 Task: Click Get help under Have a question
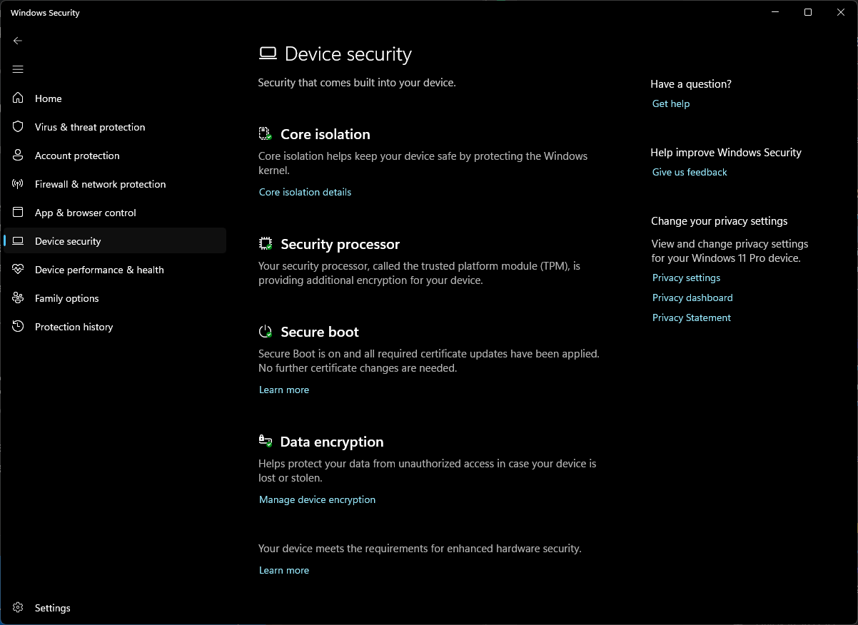(670, 103)
